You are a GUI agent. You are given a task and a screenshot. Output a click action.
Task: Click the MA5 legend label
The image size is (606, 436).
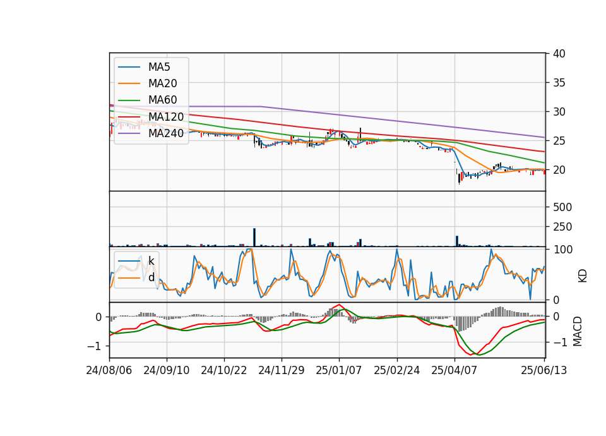click(x=159, y=67)
